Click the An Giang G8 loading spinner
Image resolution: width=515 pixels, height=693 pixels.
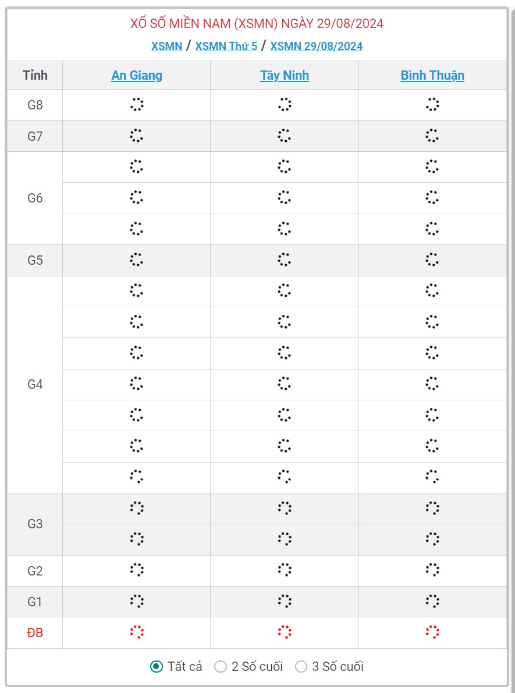[137, 105]
